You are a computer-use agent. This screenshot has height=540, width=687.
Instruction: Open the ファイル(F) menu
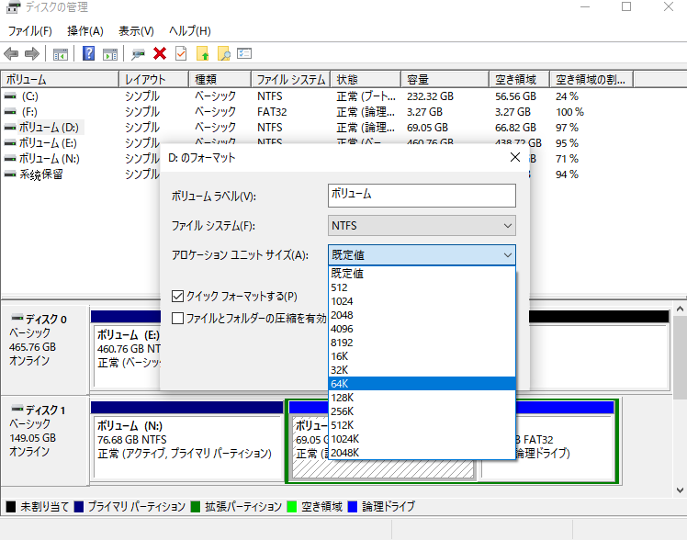(29, 31)
